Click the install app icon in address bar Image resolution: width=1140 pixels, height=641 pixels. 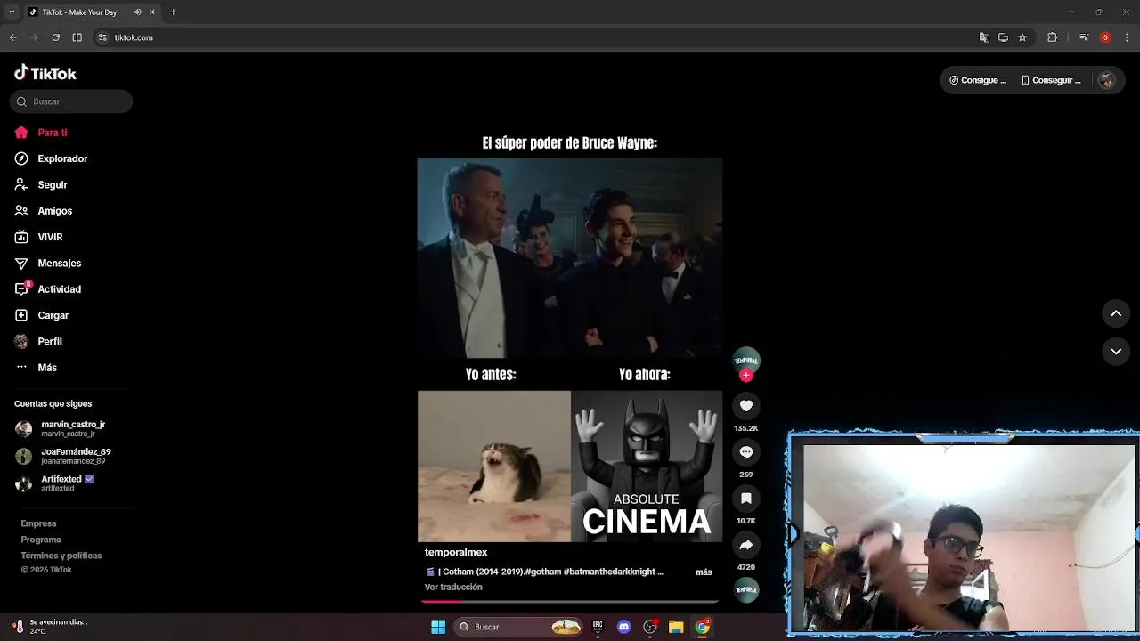(x=1003, y=37)
